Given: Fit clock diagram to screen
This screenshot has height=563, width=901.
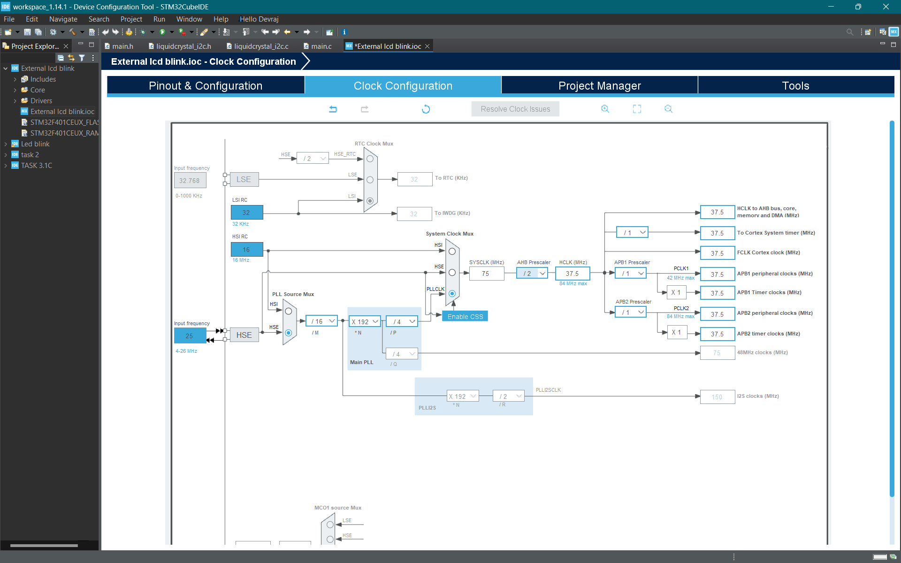Looking at the screenshot, I should click(637, 109).
